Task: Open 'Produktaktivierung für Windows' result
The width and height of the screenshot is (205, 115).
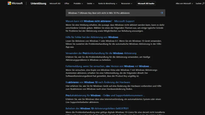Action: [105, 95]
